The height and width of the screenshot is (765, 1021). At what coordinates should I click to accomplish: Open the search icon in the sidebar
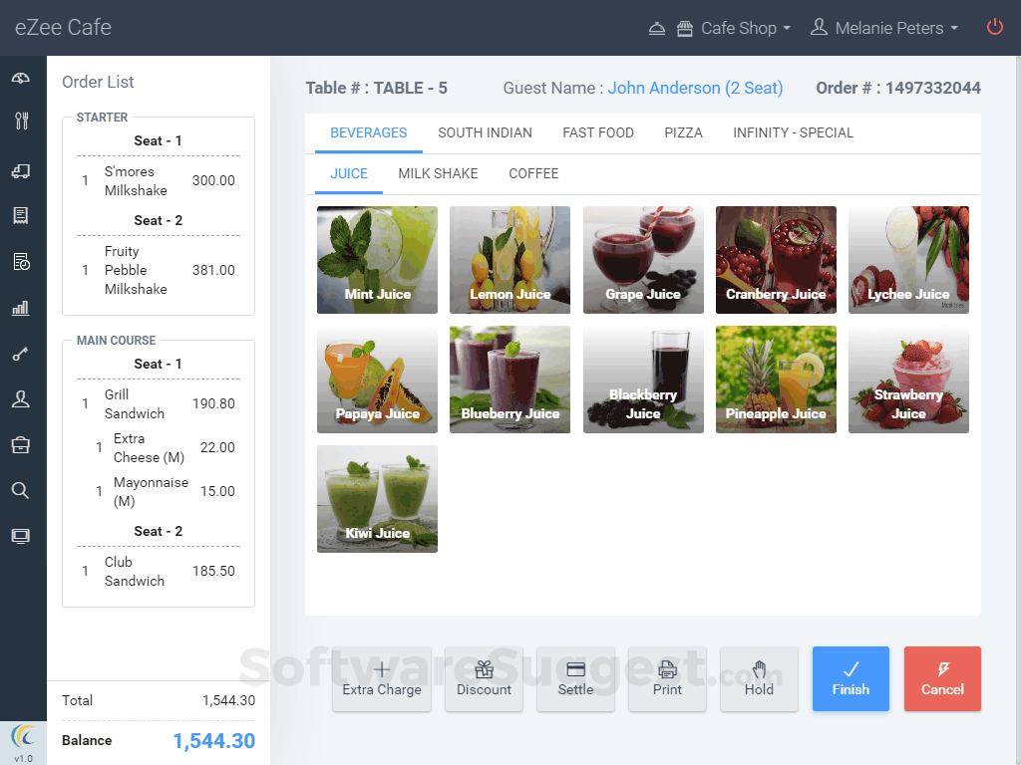coord(21,490)
